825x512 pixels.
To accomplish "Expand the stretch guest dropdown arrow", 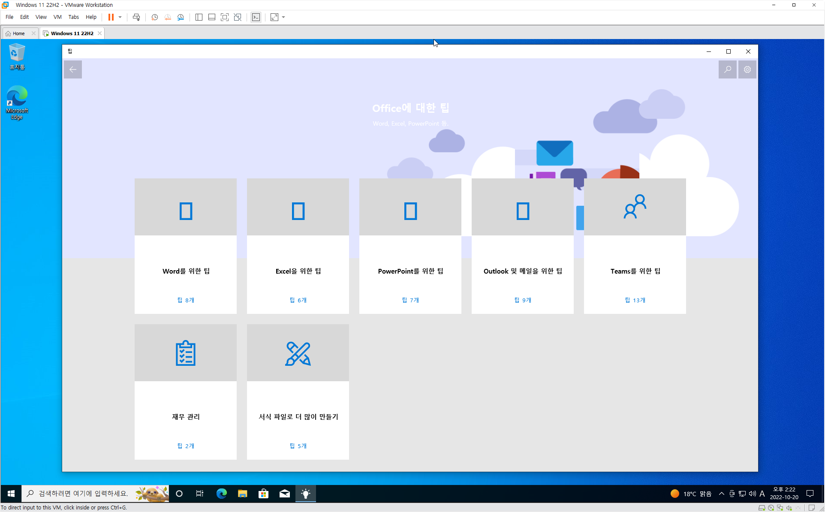I will 283,17.
